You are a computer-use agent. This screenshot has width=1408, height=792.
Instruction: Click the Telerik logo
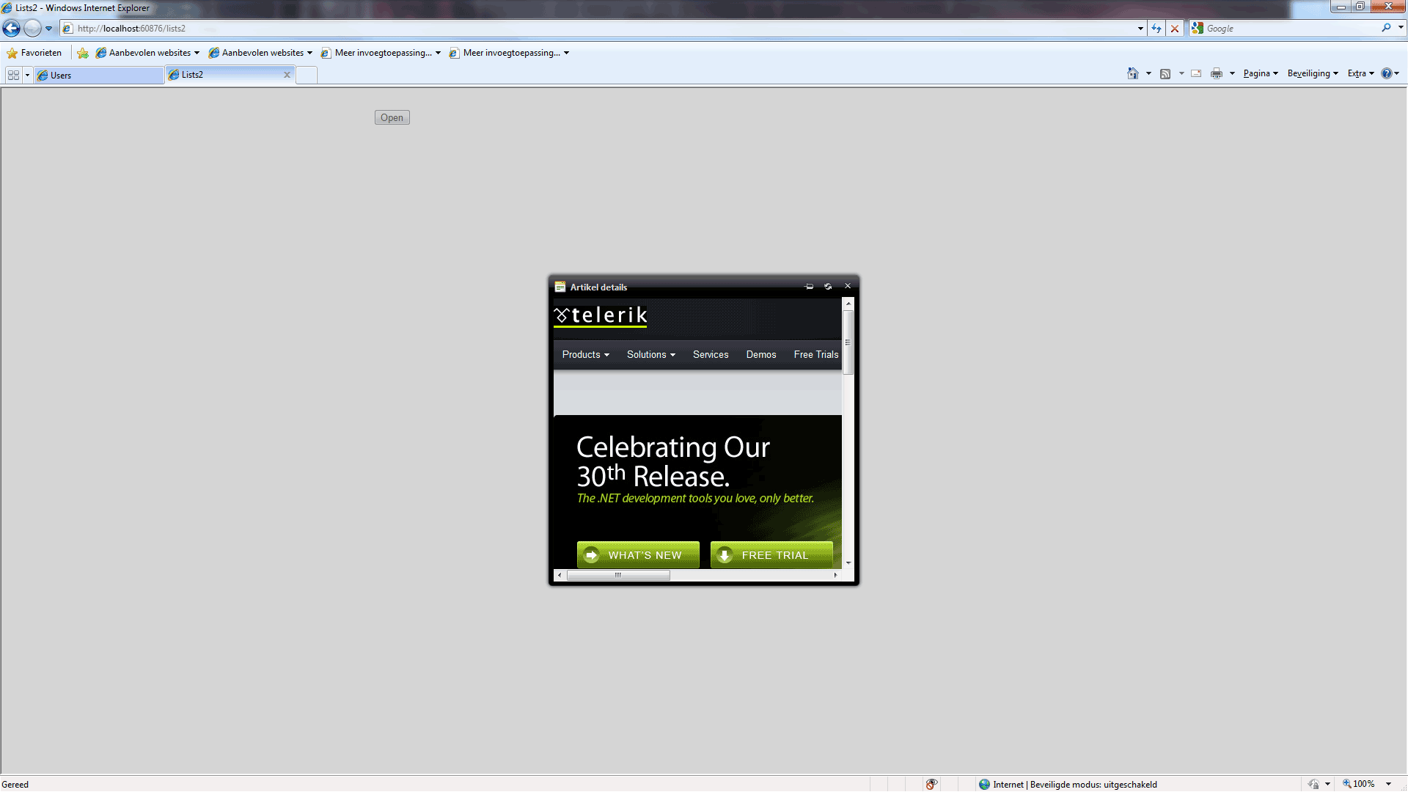point(601,316)
